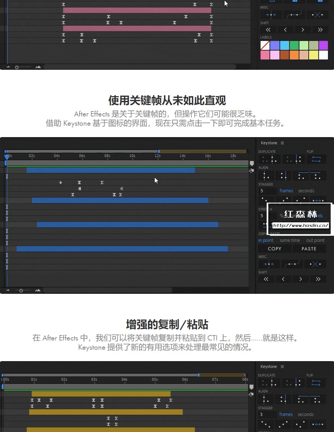The image size is (334, 432).
Task: Select 'frames' unit next to Stagger value 3
Action: point(286,415)
